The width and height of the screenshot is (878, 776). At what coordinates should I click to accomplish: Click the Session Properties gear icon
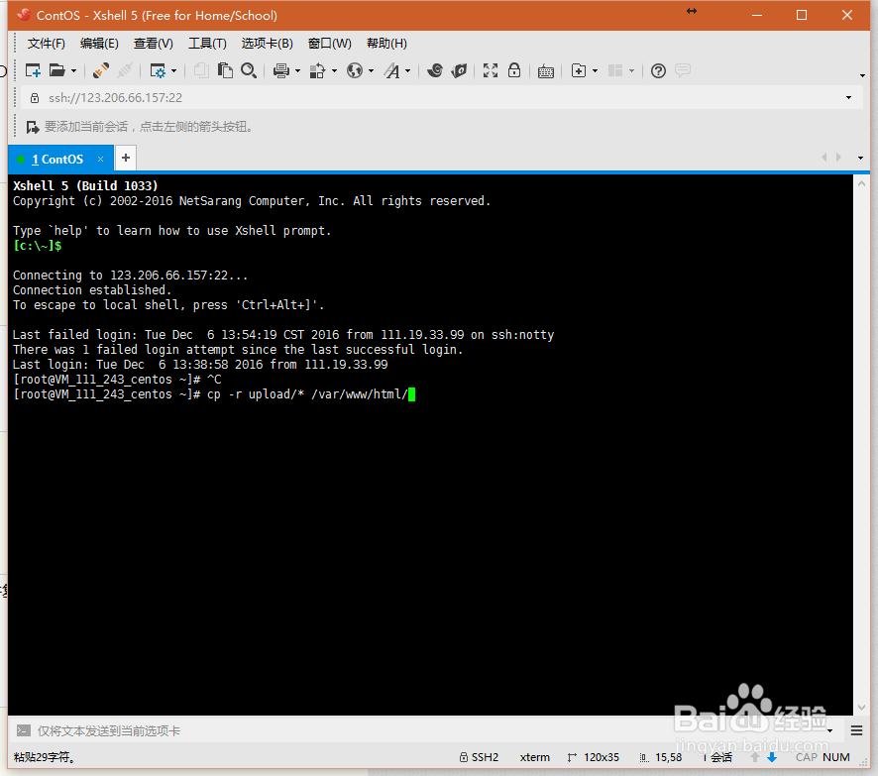click(160, 70)
